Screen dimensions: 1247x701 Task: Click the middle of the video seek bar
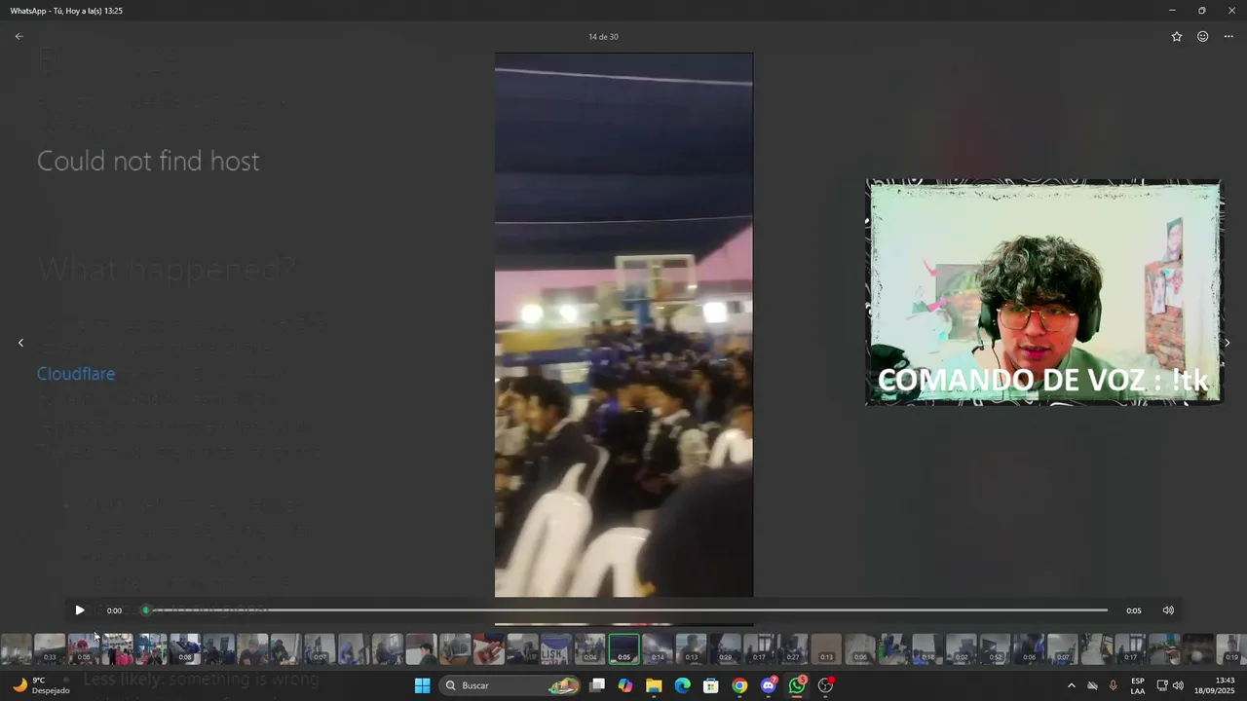pyautogui.click(x=626, y=610)
